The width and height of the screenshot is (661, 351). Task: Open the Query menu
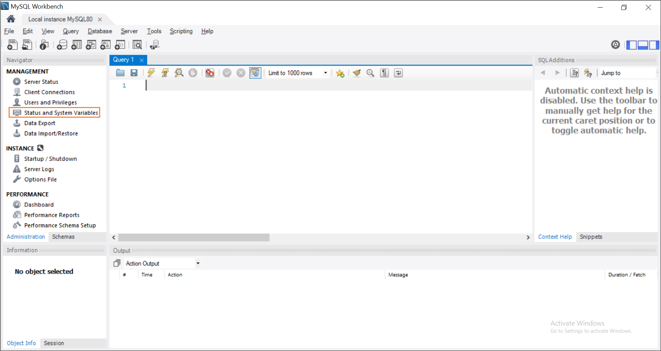[x=71, y=31]
